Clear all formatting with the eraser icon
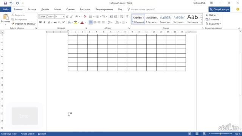242x136 pixels. click(85, 16)
